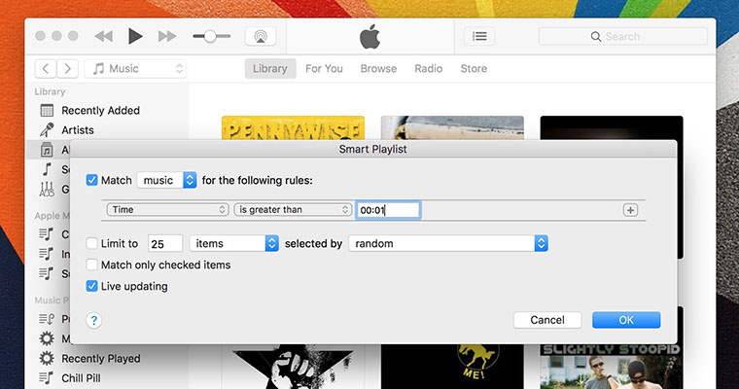Click the Chill Pill playlist icon
739x389 pixels.
[x=47, y=378]
